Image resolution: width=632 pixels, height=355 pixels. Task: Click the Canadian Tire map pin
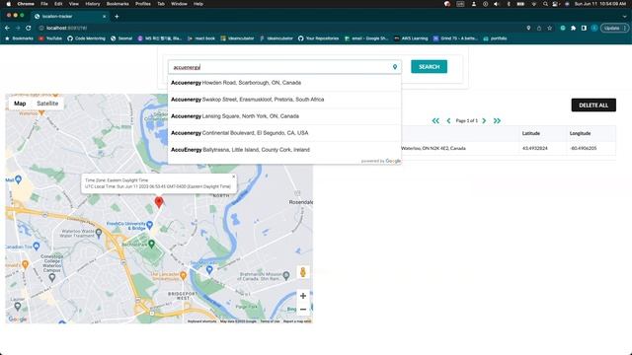tap(37, 246)
